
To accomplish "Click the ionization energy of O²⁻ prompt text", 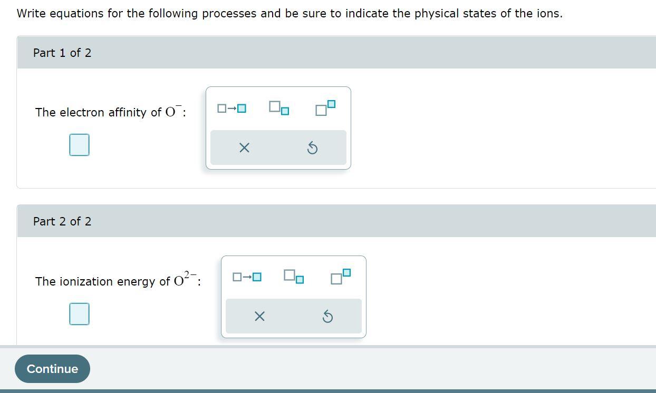I will (117, 281).
